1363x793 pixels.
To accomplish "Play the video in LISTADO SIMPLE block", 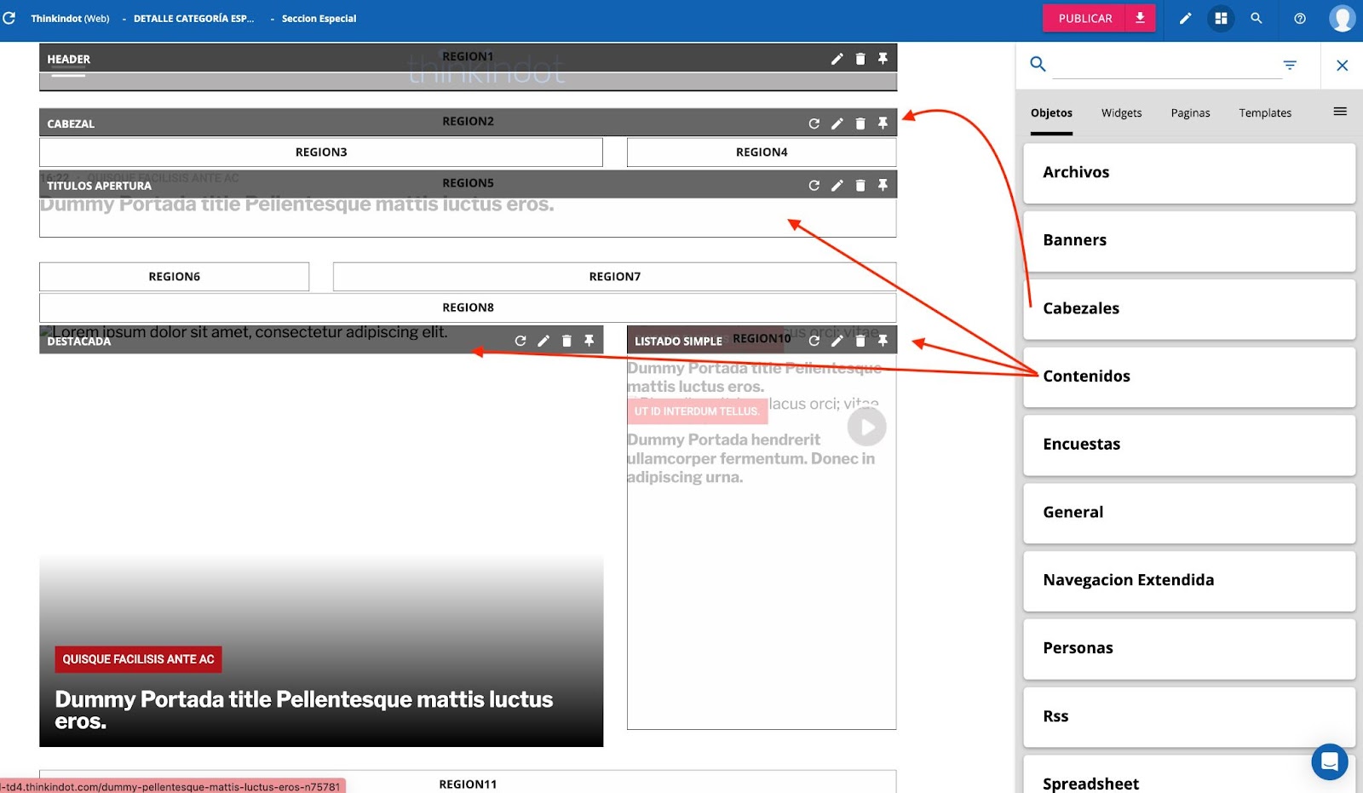I will [x=866, y=427].
